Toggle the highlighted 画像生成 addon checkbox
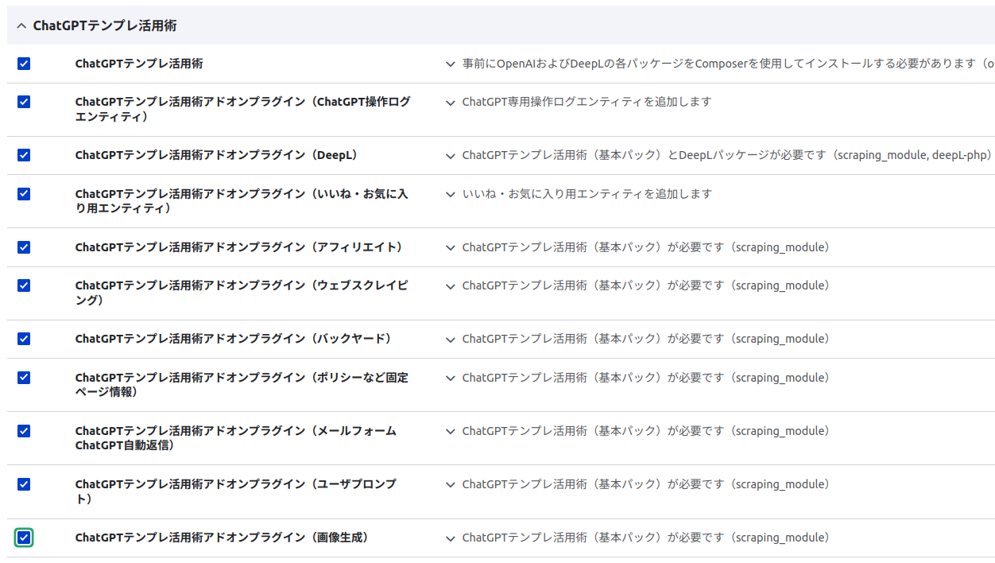 [23, 538]
